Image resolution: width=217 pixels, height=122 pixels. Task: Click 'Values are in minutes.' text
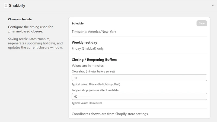[88, 66]
